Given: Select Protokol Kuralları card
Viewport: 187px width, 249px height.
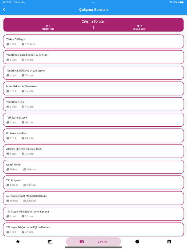Looking at the screenshot, I should pos(93,135).
